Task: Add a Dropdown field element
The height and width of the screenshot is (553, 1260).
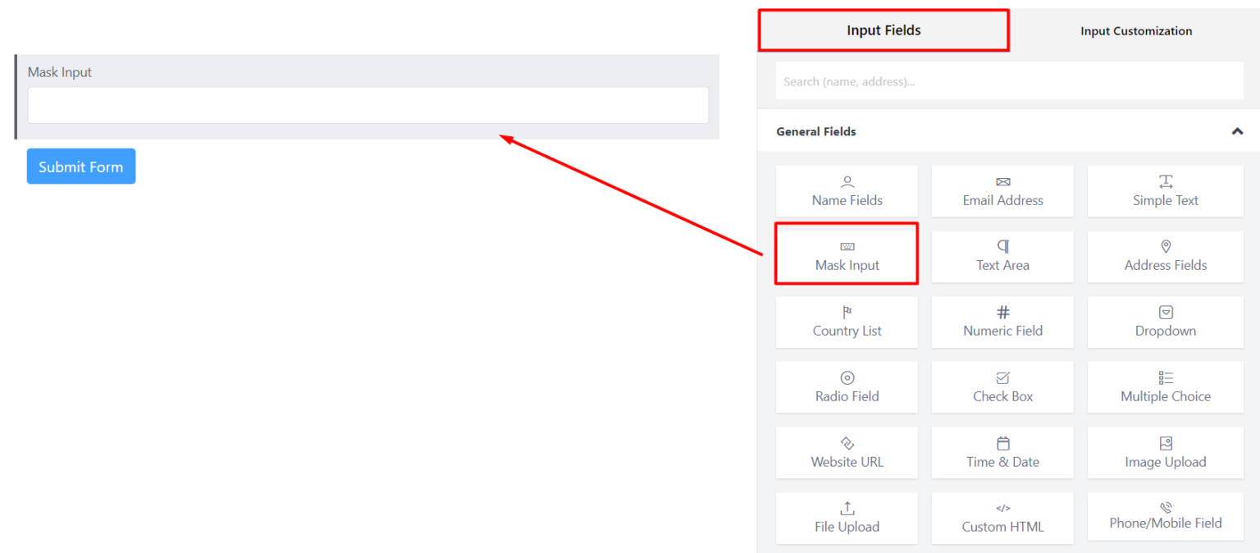Action: pyautogui.click(x=1165, y=322)
